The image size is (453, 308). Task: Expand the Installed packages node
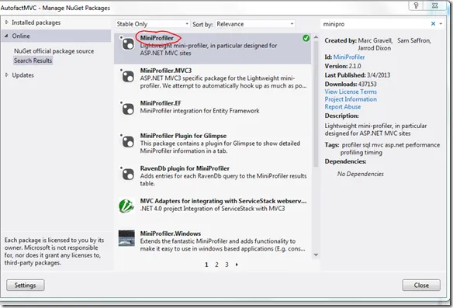[x=7, y=22]
